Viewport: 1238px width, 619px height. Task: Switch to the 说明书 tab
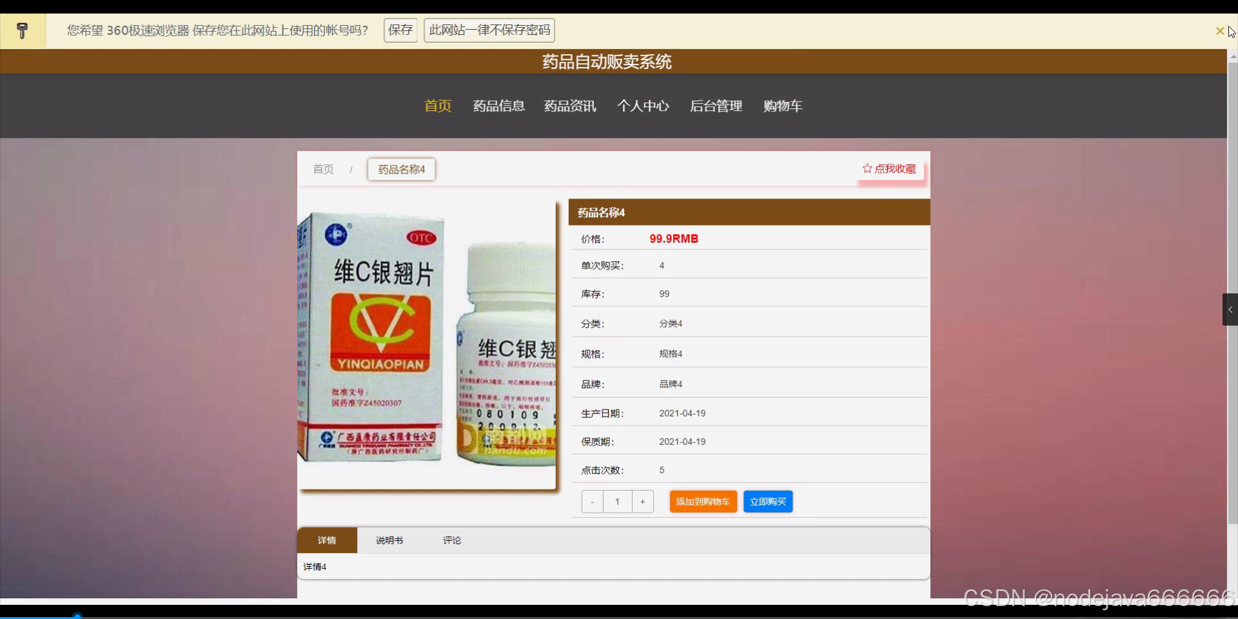(x=389, y=540)
